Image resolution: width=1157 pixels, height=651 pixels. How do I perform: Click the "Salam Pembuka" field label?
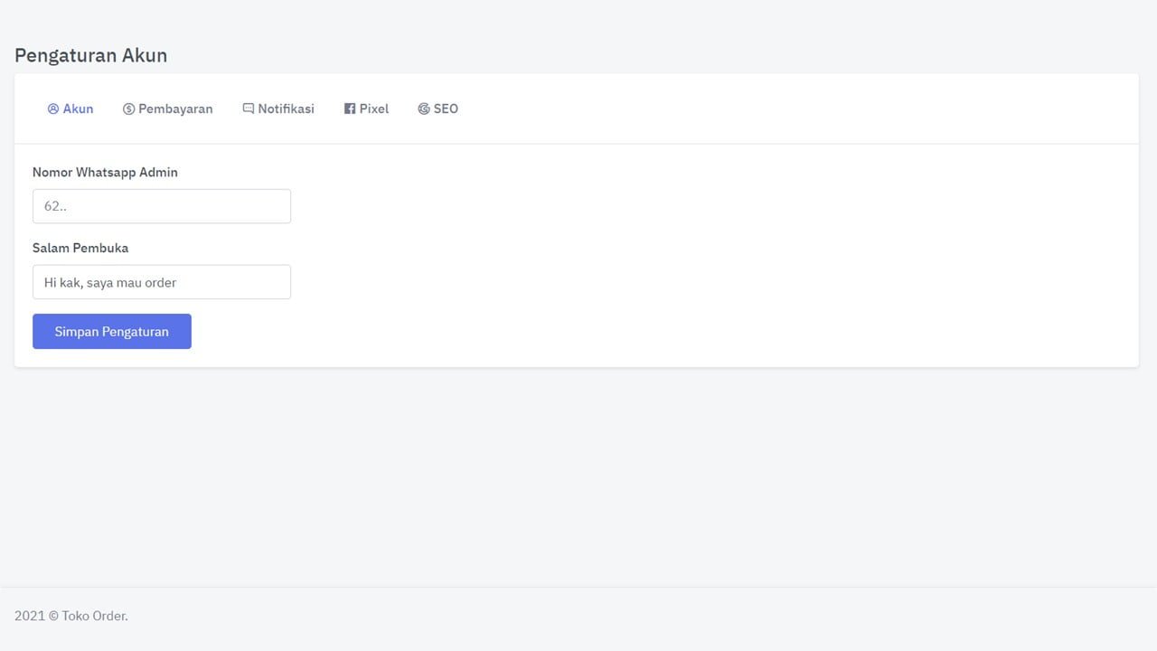tap(80, 248)
